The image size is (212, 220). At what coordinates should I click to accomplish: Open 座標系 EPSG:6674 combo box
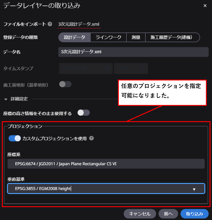tap(106, 164)
